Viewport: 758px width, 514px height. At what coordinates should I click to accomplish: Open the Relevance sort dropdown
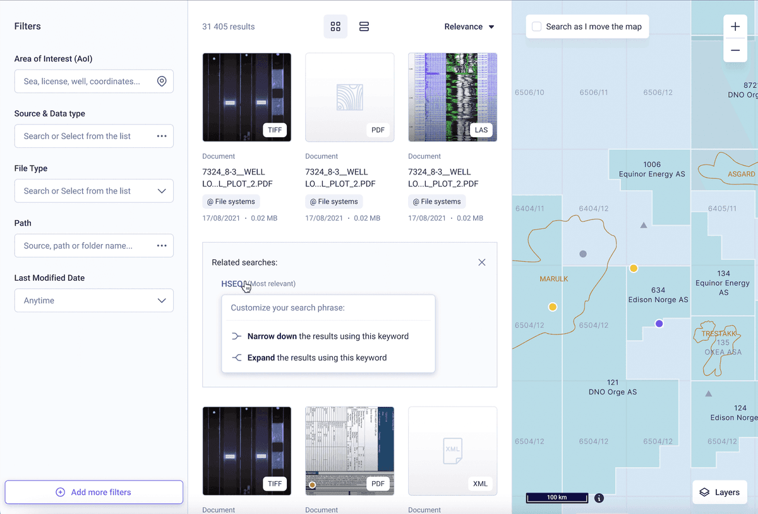coord(469,27)
